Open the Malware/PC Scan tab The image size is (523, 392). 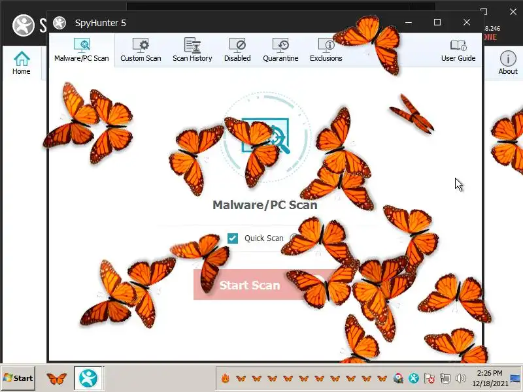point(82,50)
